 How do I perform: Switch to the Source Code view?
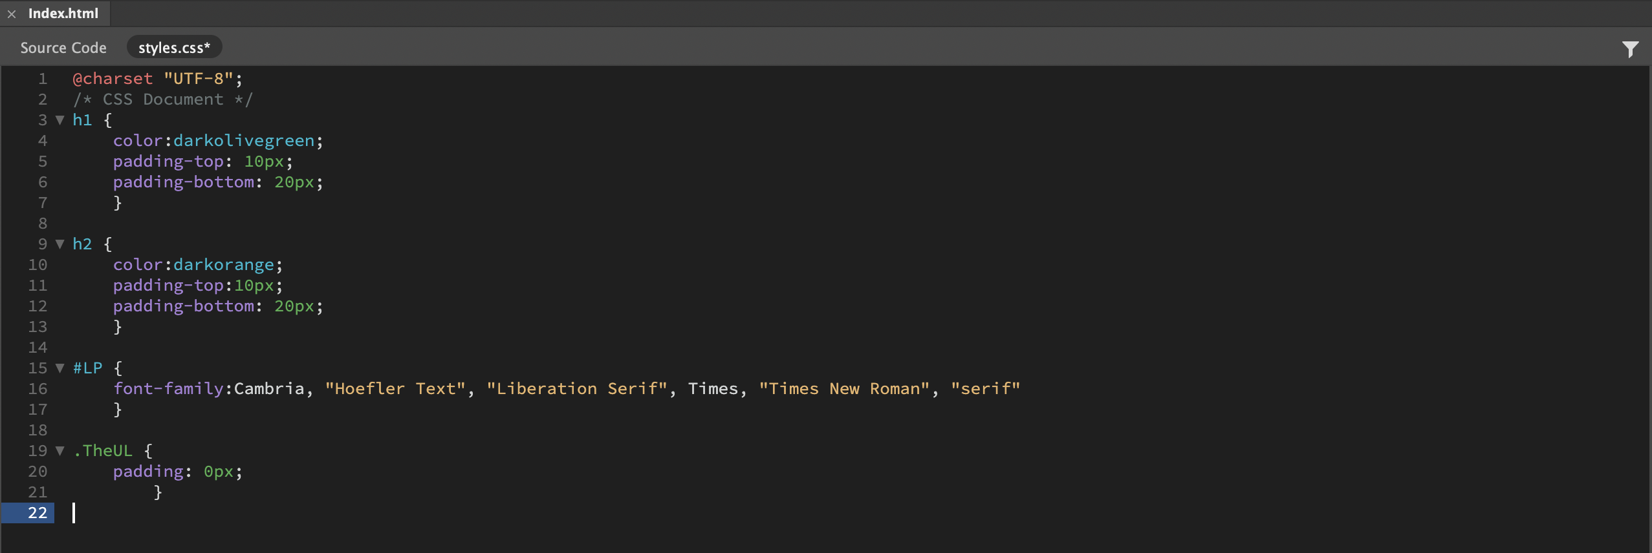click(63, 48)
